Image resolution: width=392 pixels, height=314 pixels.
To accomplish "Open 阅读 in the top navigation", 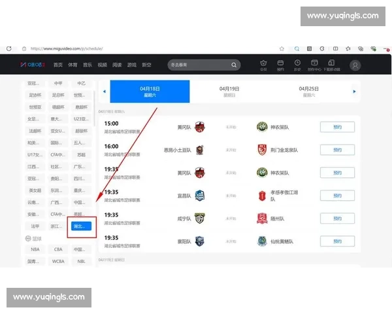I will point(117,65).
